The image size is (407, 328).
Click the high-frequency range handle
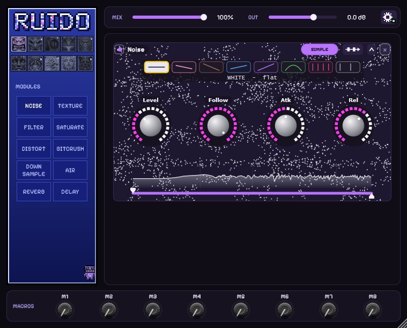(x=372, y=196)
